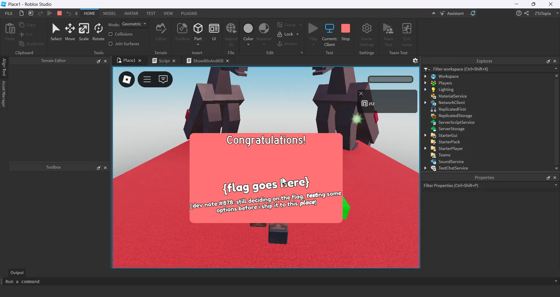
Task: Switch to the PLUGINS ribbon tab
Action: click(189, 13)
